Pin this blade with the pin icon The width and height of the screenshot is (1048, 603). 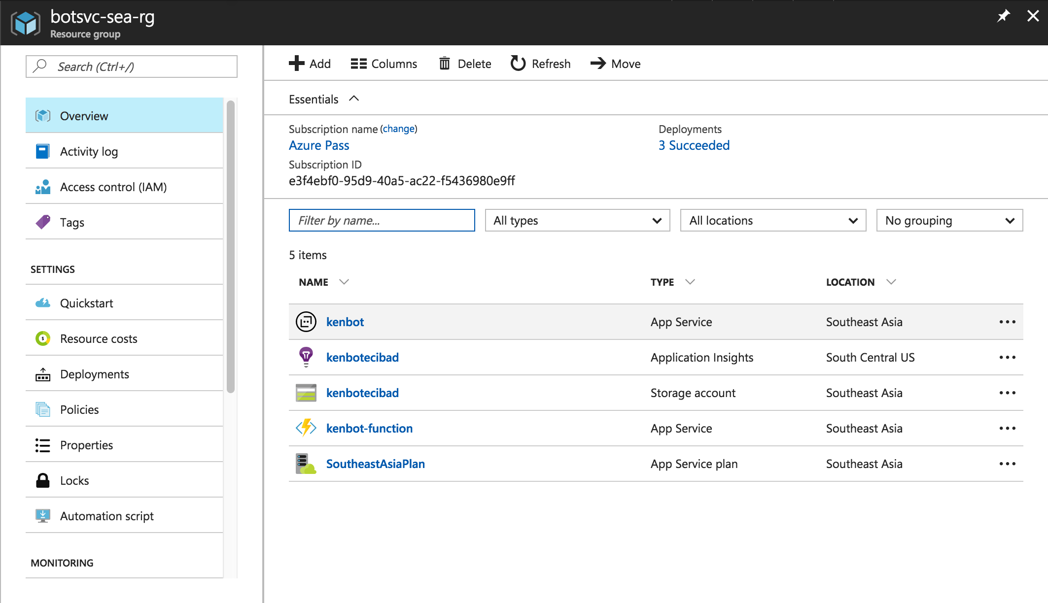click(1003, 16)
